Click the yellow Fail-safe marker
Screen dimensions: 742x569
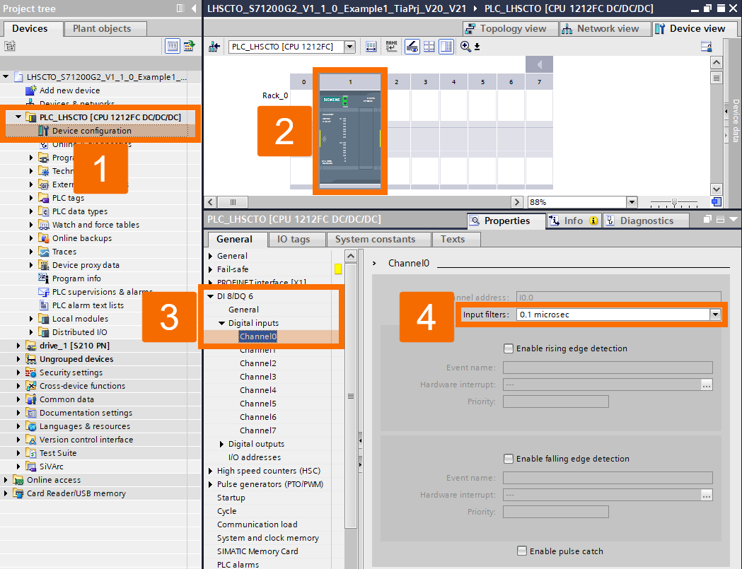338,269
